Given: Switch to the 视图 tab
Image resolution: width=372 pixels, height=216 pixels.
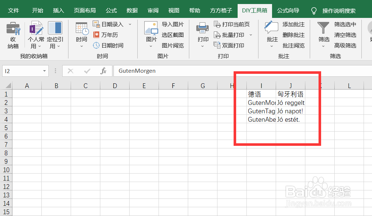Looking at the screenshot, I should click(x=174, y=11).
